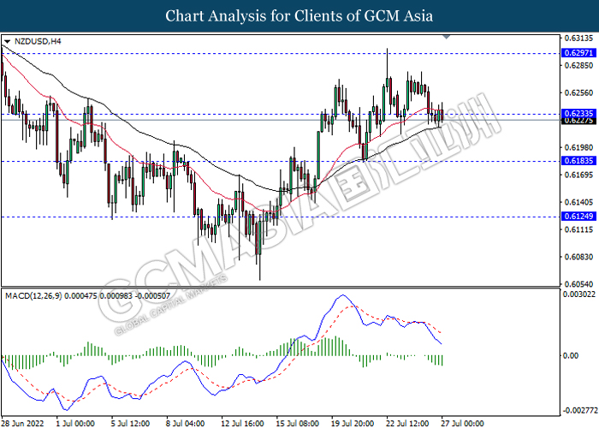
Task: Click the 5 Jul 12:00 time label
Action: [130, 424]
